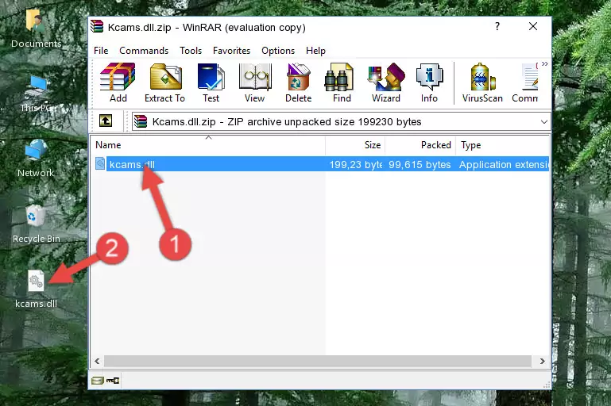The image size is (611, 406).
Task: Sort by the Packed column header
Action: click(420, 145)
